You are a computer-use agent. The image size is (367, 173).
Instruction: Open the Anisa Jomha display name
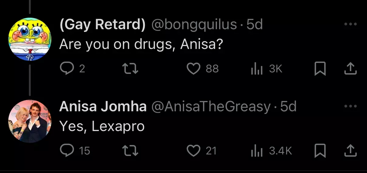click(103, 106)
